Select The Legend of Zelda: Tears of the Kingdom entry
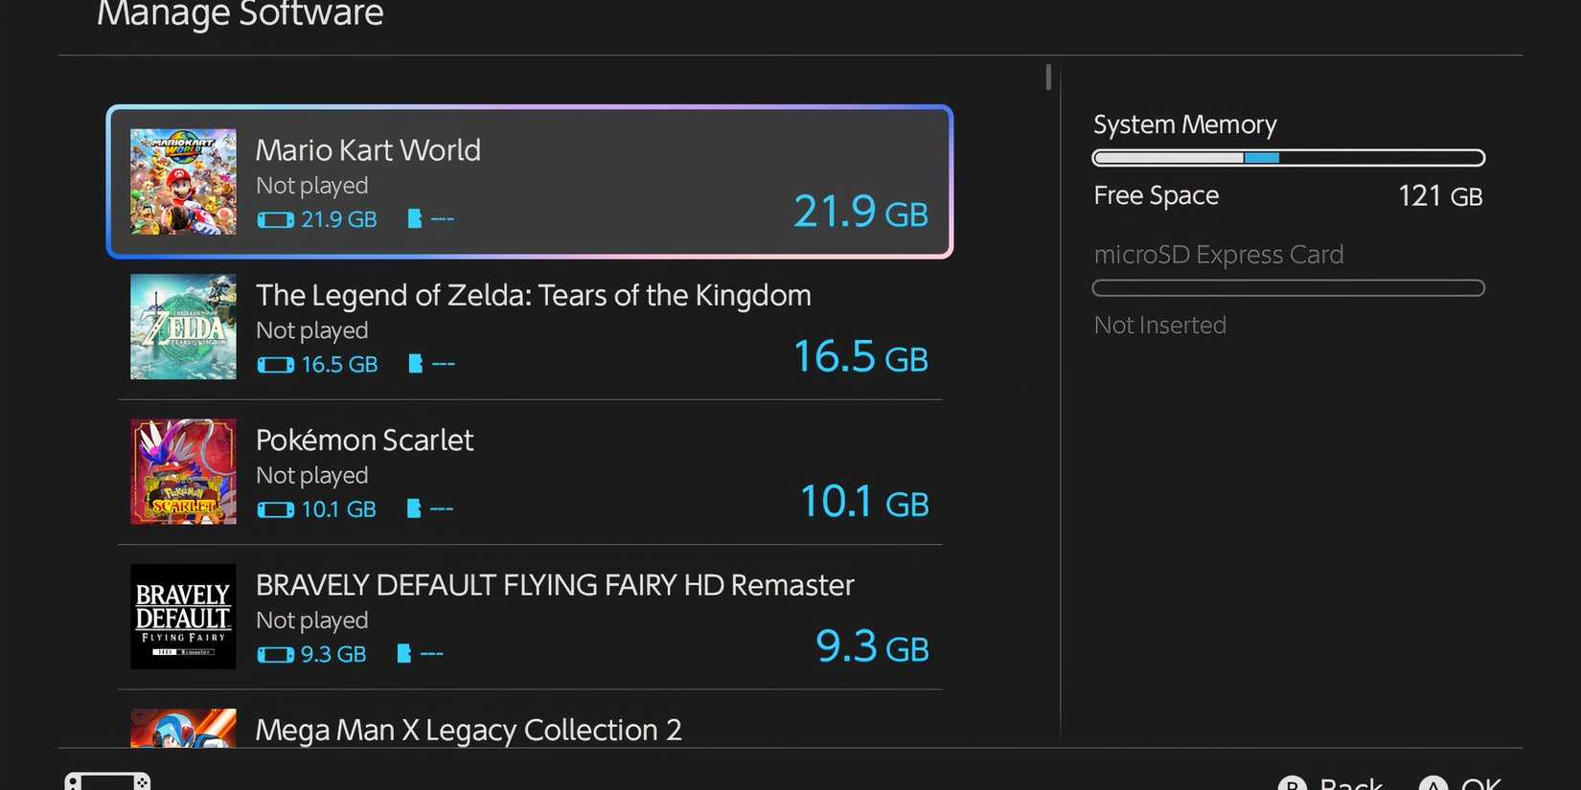Screen dimensions: 1581x790 (530, 327)
